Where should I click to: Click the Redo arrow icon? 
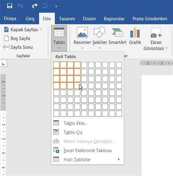click(35, 6)
